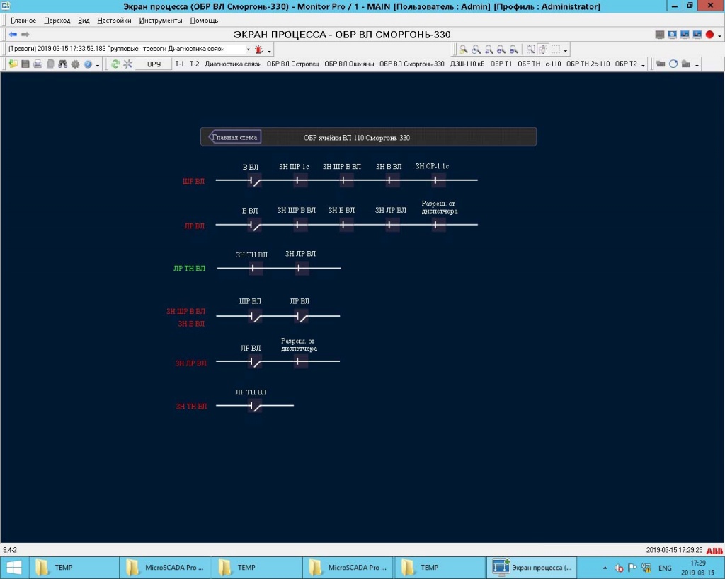This screenshot has height=579, width=725.
Task: Click the muted speaker tray icon
Action: pos(619,568)
